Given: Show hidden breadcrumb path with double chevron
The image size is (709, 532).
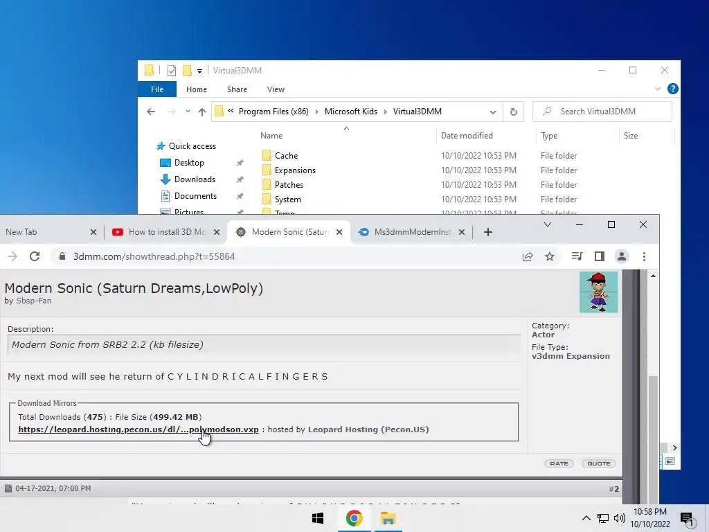Looking at the screenshot, I should click(x=231, y=111).
